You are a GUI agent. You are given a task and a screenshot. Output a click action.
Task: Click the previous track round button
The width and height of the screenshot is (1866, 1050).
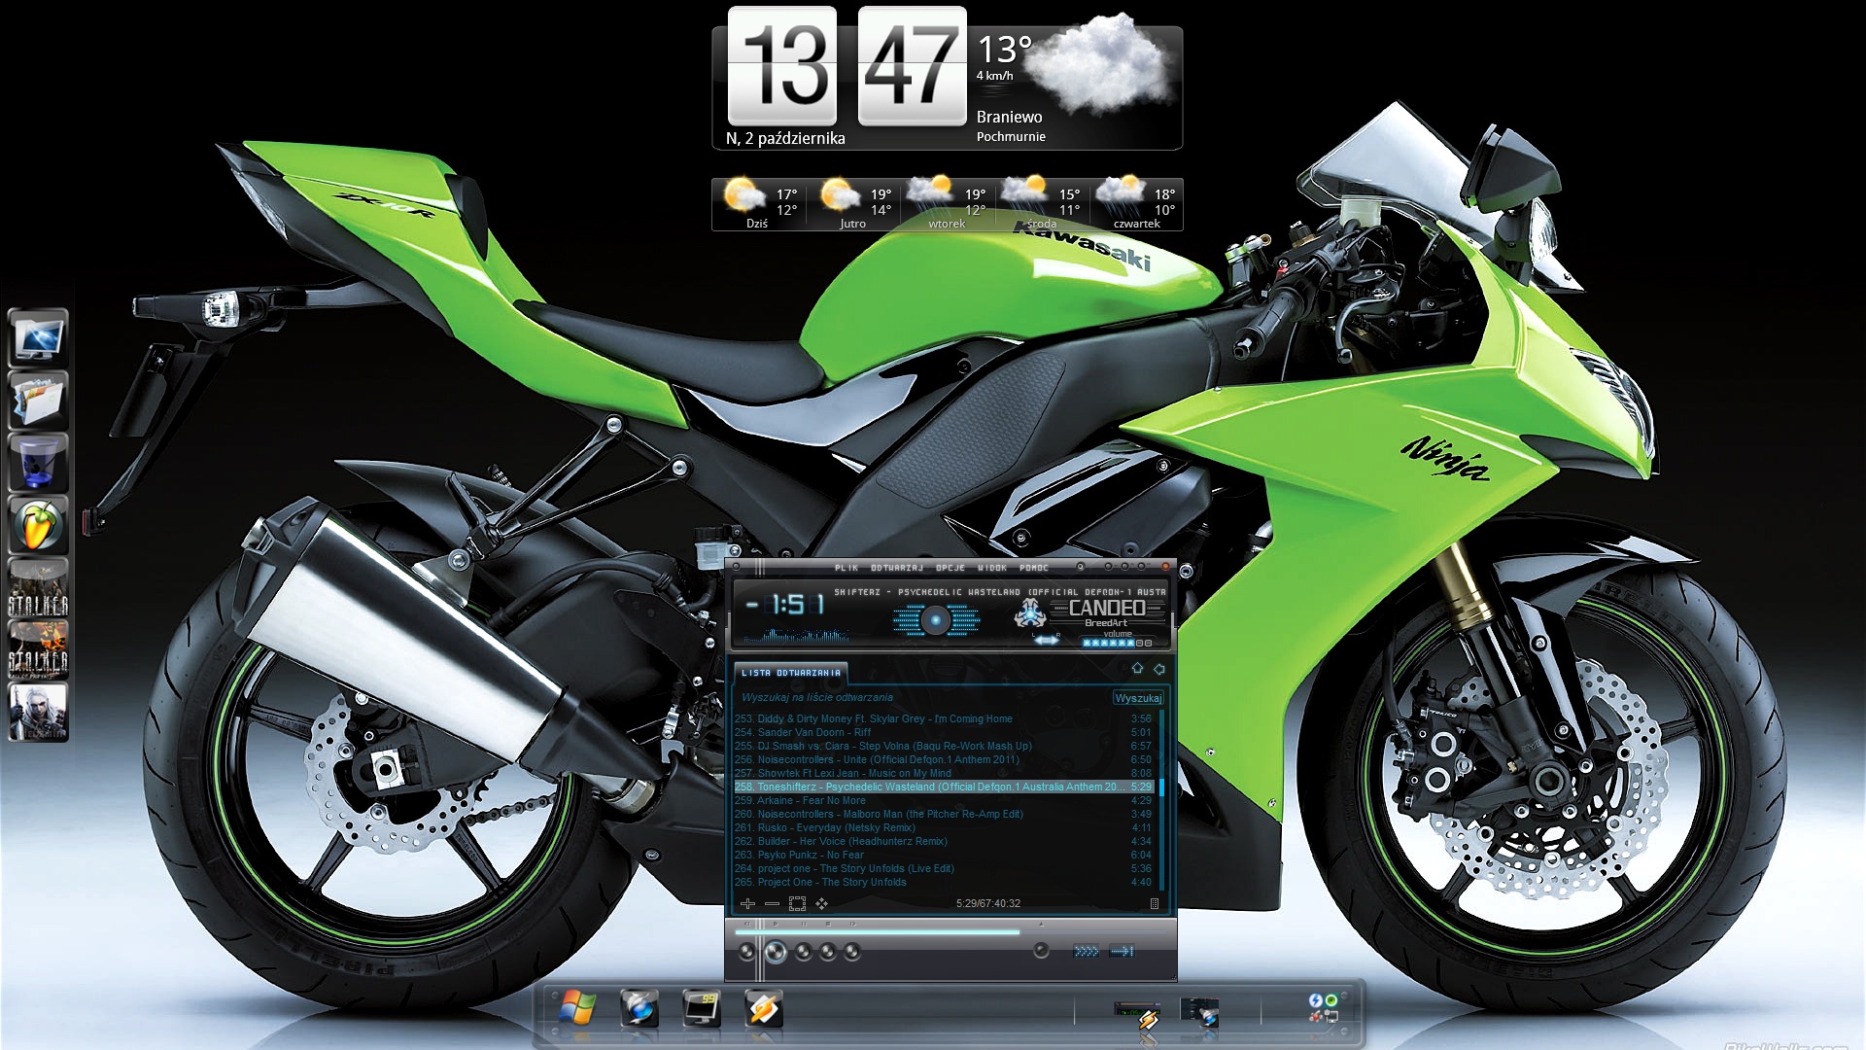pyautogui.click(x=746, y=952)
